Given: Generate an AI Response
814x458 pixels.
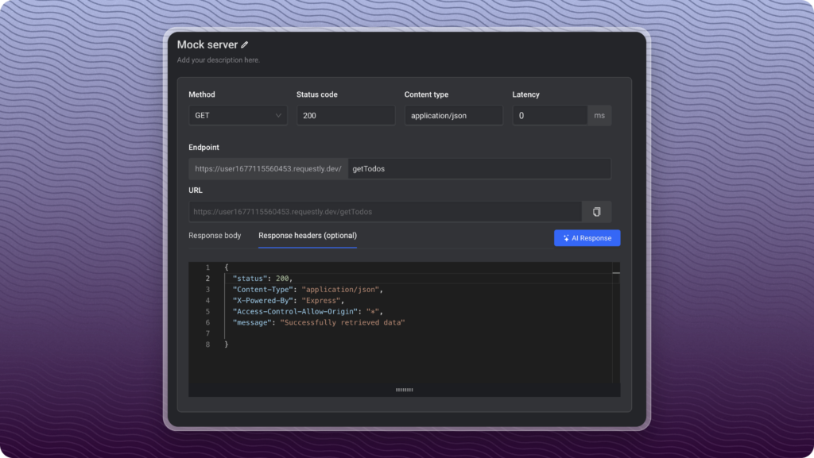Looking at the screenshot, I should click(587, 238).
